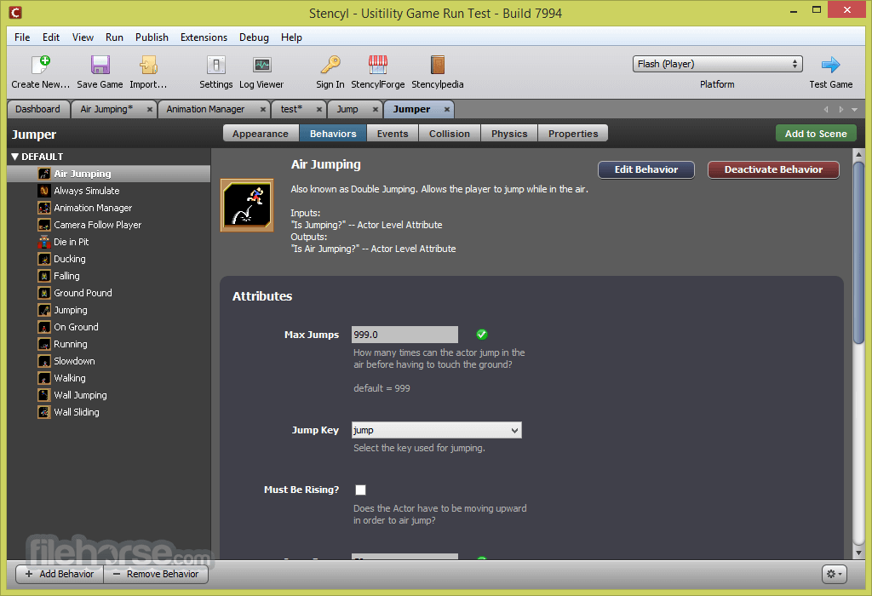Open the Run menu
This screenshot has width=872, height=596.
point(114,37)
